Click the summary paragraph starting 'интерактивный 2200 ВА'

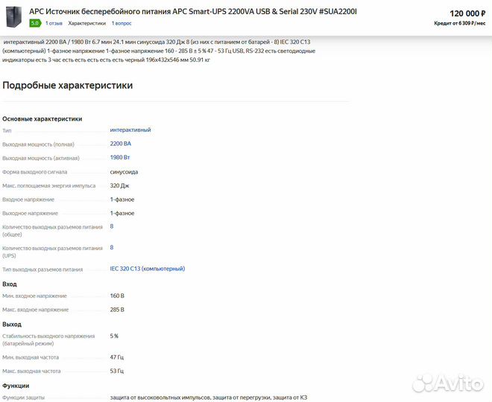(x=159, y=51)
